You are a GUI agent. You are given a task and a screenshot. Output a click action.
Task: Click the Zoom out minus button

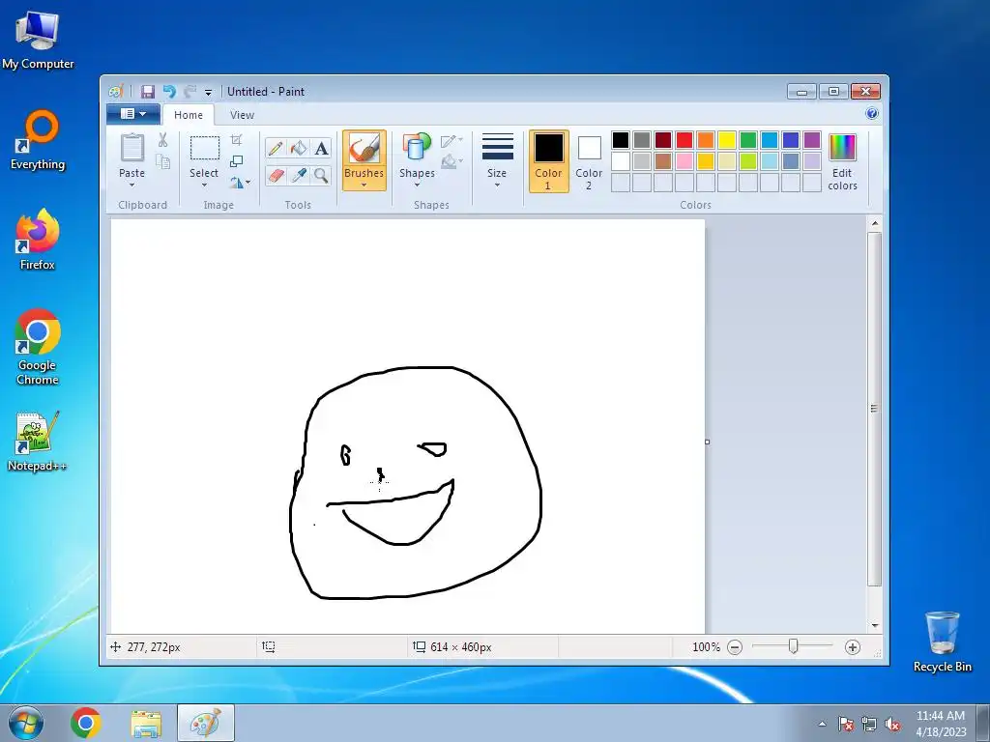point(735,646)
